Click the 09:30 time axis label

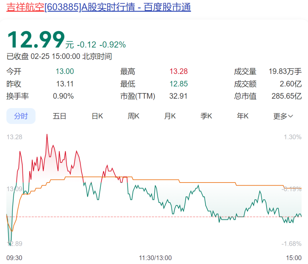click(x=14, y=258)
